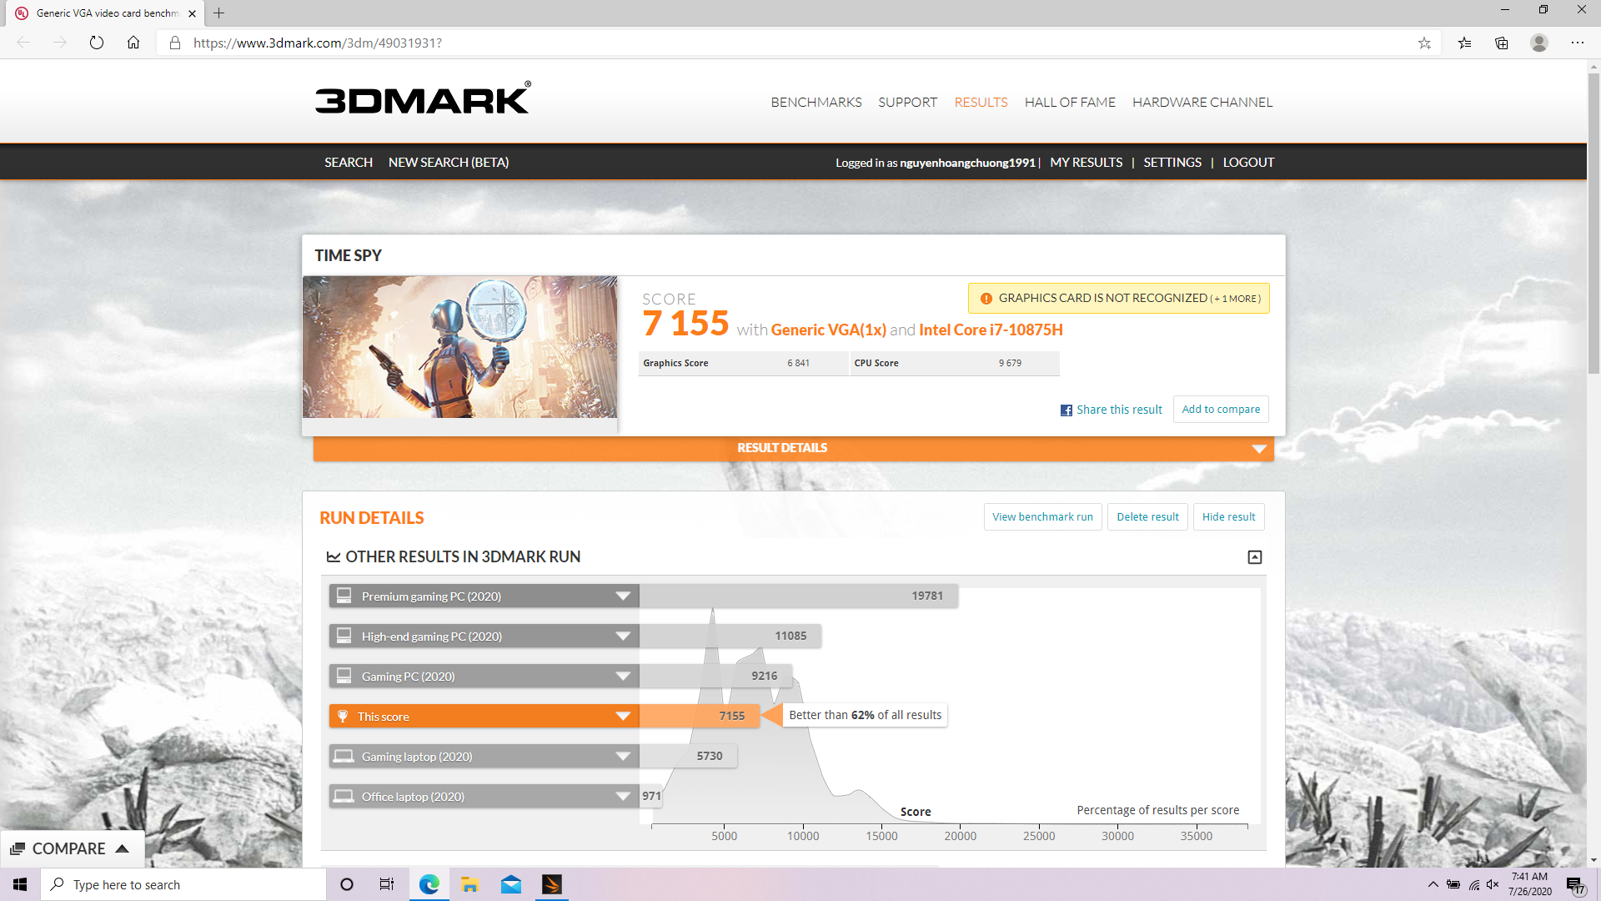Open the Windows Start menu

[x=20, y=884]
